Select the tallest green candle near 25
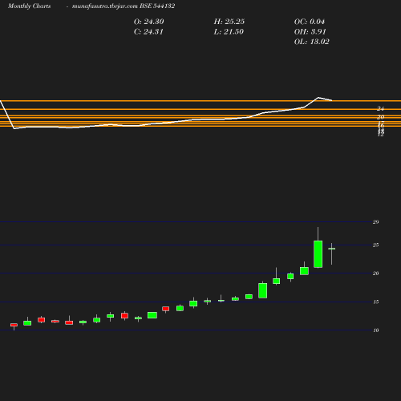401x401 pixels. pyautogui.click(x=318, y=254)
